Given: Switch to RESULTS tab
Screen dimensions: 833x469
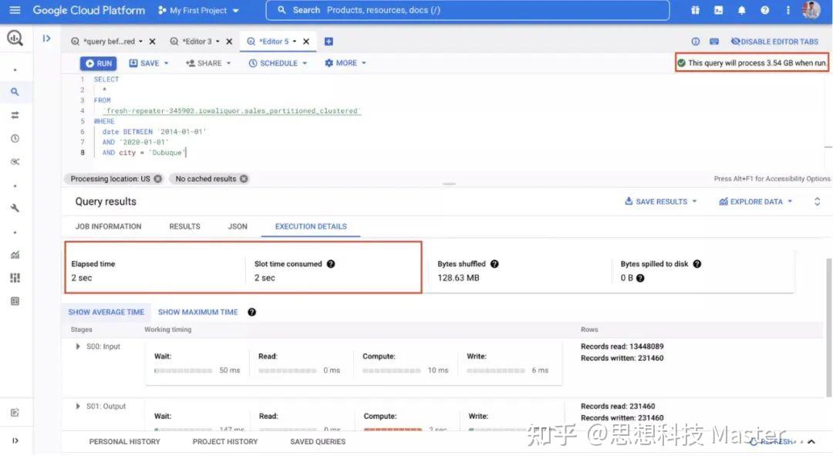Looking at the screenshot, I should click(185, 226).
